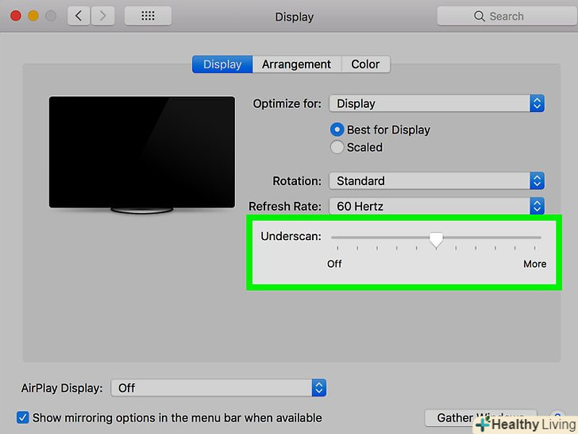This screenshot has width=578, height=434.
Task: Go back with the left chevron button
Action: (x=79, y=16)
